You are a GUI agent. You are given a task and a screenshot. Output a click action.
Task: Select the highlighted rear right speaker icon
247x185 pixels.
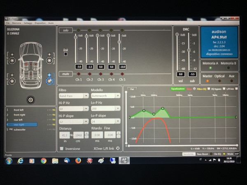[49, 81]
